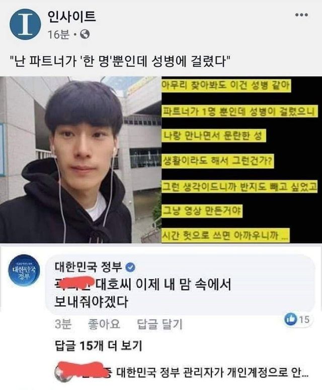This screenshot has height=390, width=322.
Task: Open the 대한민국 정부 commenter name
Action: [x=89, y=267]
